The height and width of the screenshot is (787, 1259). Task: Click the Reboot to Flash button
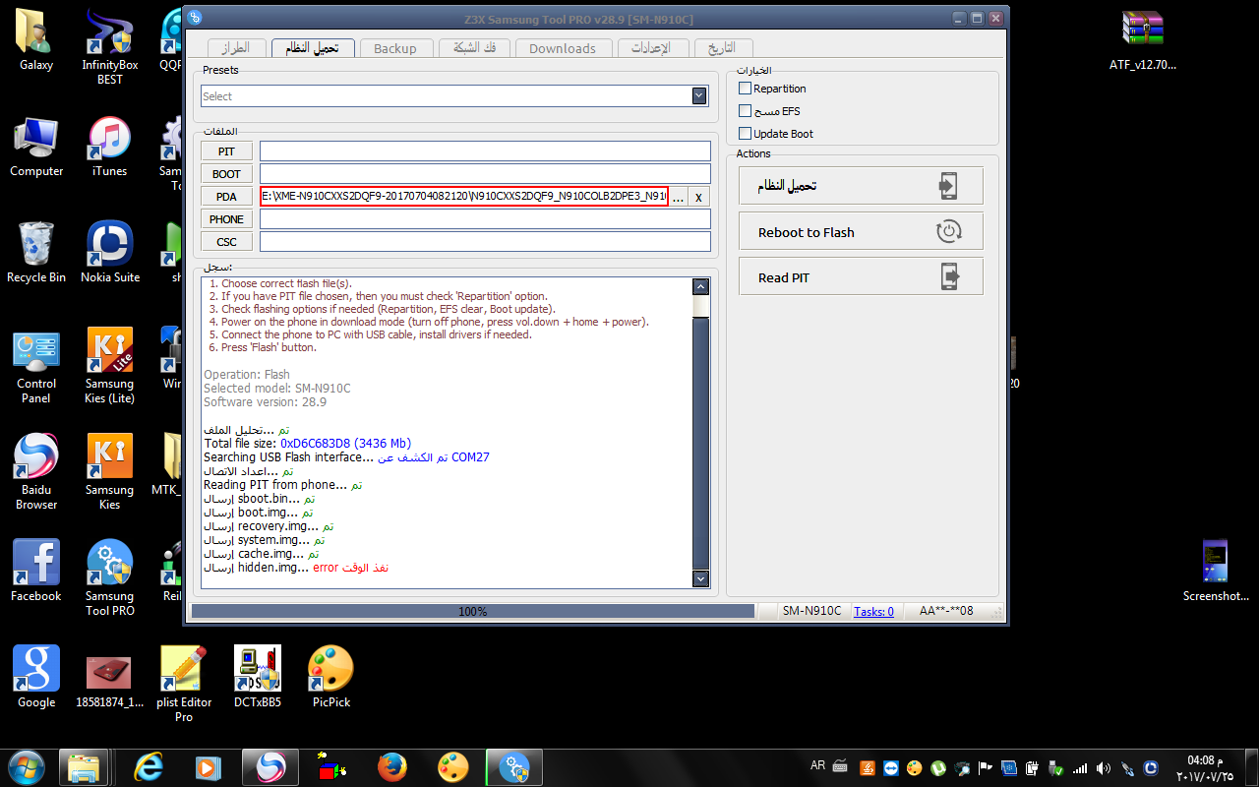coord(861,232)
